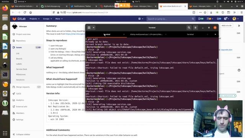Open Firefox from the Ubuntu dock

[x=5, y=8]
